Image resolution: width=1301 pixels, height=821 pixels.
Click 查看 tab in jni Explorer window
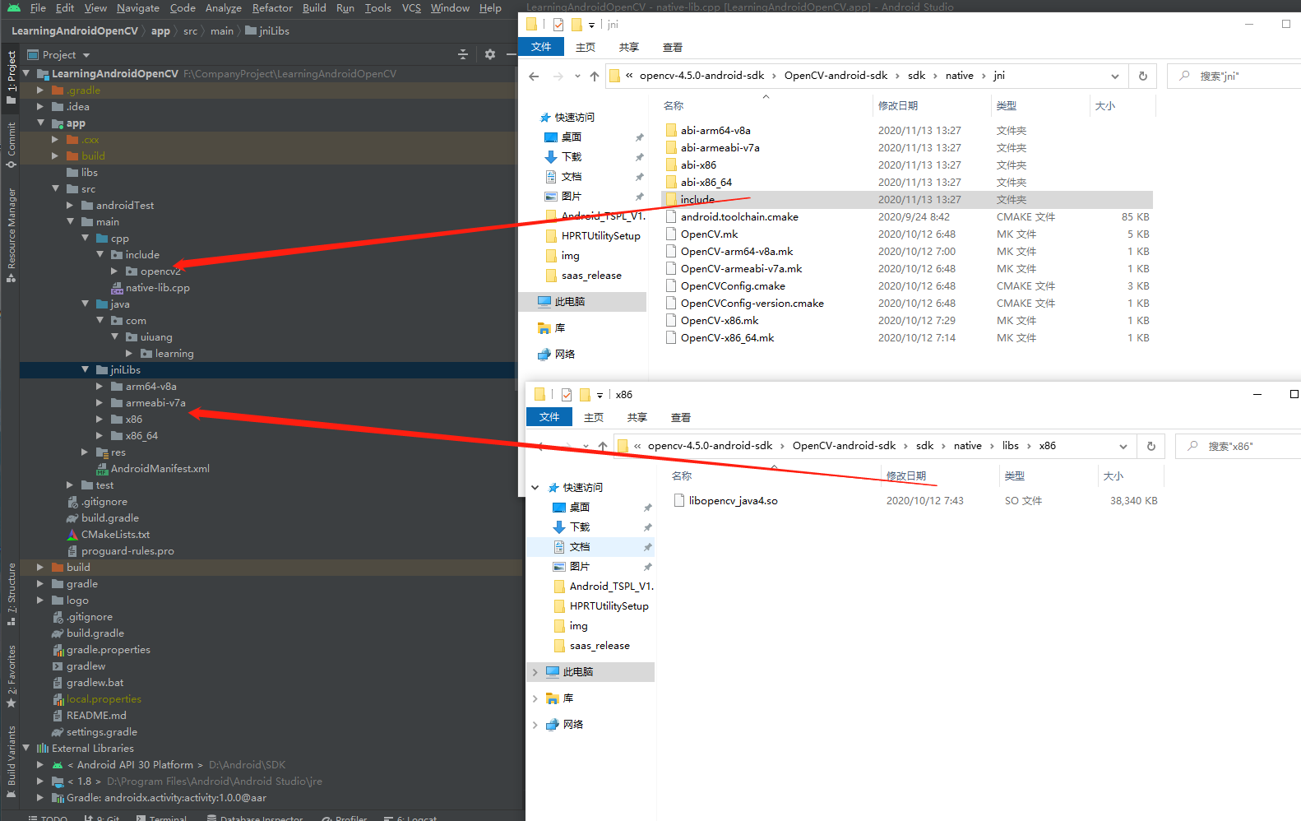tap(673, 48)
